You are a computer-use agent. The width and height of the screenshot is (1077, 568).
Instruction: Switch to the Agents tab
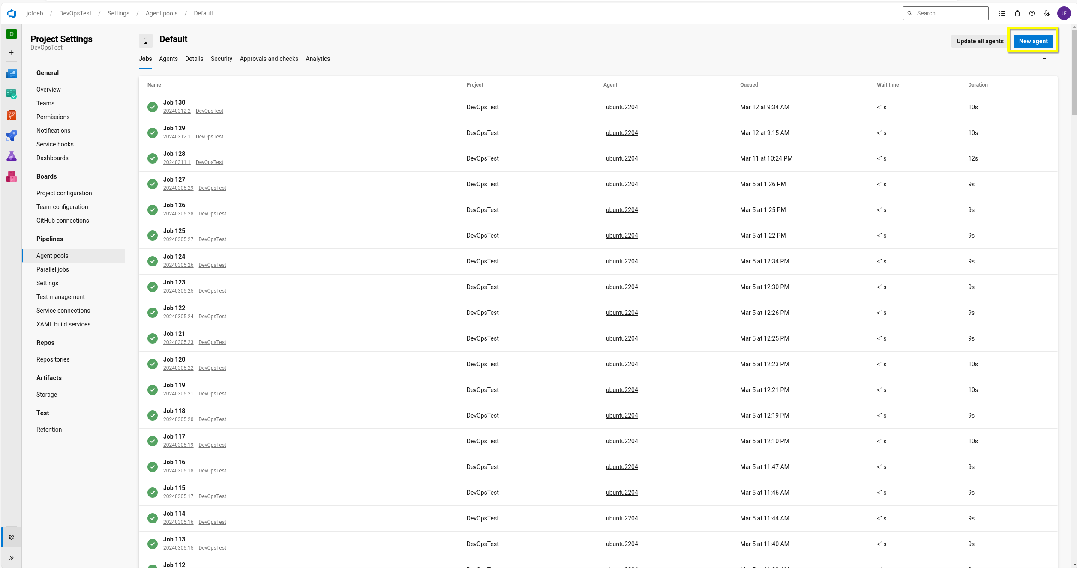(168, 58)
